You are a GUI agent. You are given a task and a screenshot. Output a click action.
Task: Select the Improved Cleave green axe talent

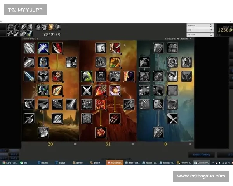coord(87,76)
